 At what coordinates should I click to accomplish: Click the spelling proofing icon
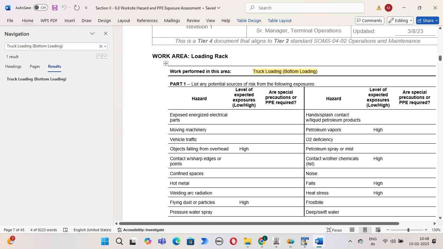click(66, 230)
